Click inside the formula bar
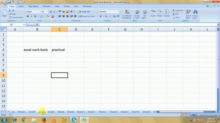This screenshot has height=123, width=220. 128,25
